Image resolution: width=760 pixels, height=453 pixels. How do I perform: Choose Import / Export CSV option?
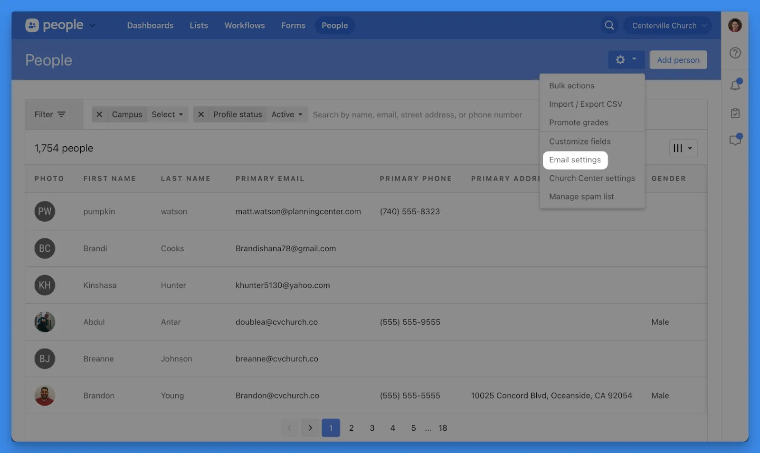[585, 104]
